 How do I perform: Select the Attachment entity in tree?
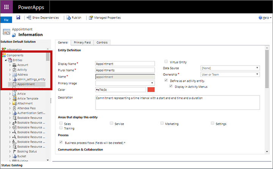[x=25, y=103]
